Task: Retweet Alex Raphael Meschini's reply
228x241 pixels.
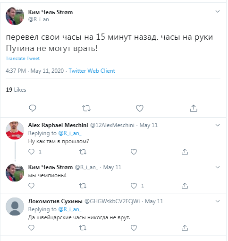Action: click(x=83, y=152)
